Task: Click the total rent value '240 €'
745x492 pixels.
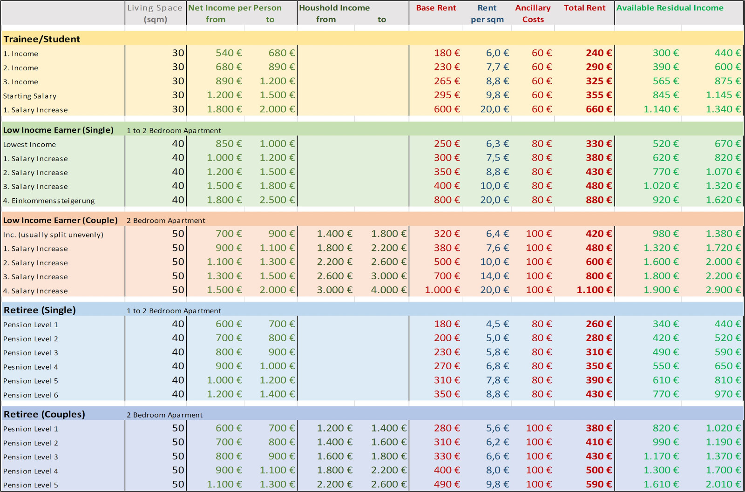Action: [599, 53]
